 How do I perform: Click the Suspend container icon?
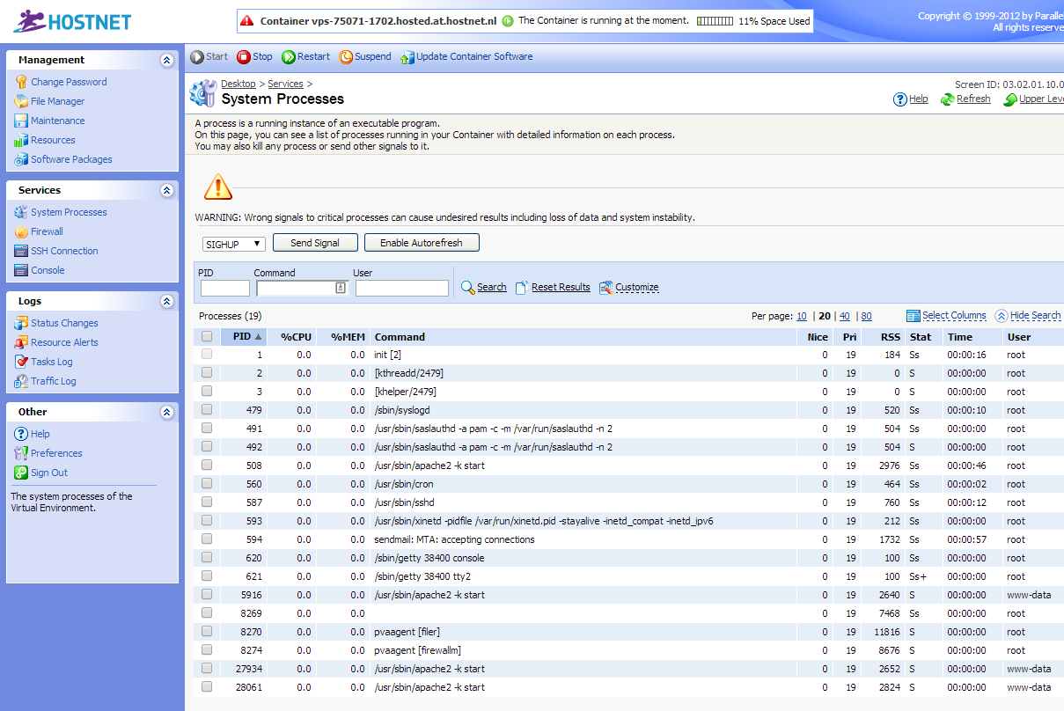346,57
